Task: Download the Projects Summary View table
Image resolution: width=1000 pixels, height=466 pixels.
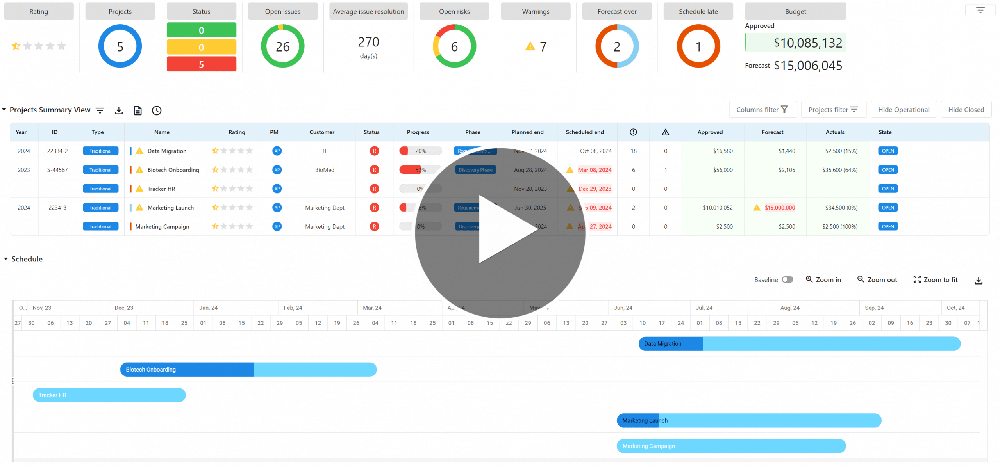Action: click(x=119, y=110)
